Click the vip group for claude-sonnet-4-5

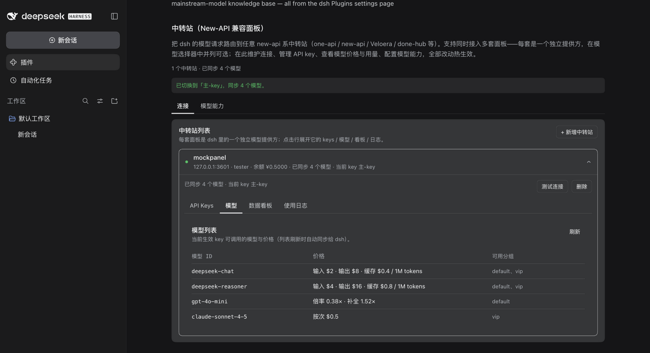pos(496,316)
